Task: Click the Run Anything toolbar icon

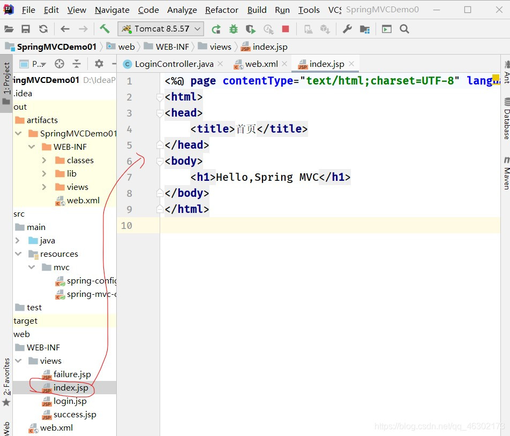Action: 386,29
